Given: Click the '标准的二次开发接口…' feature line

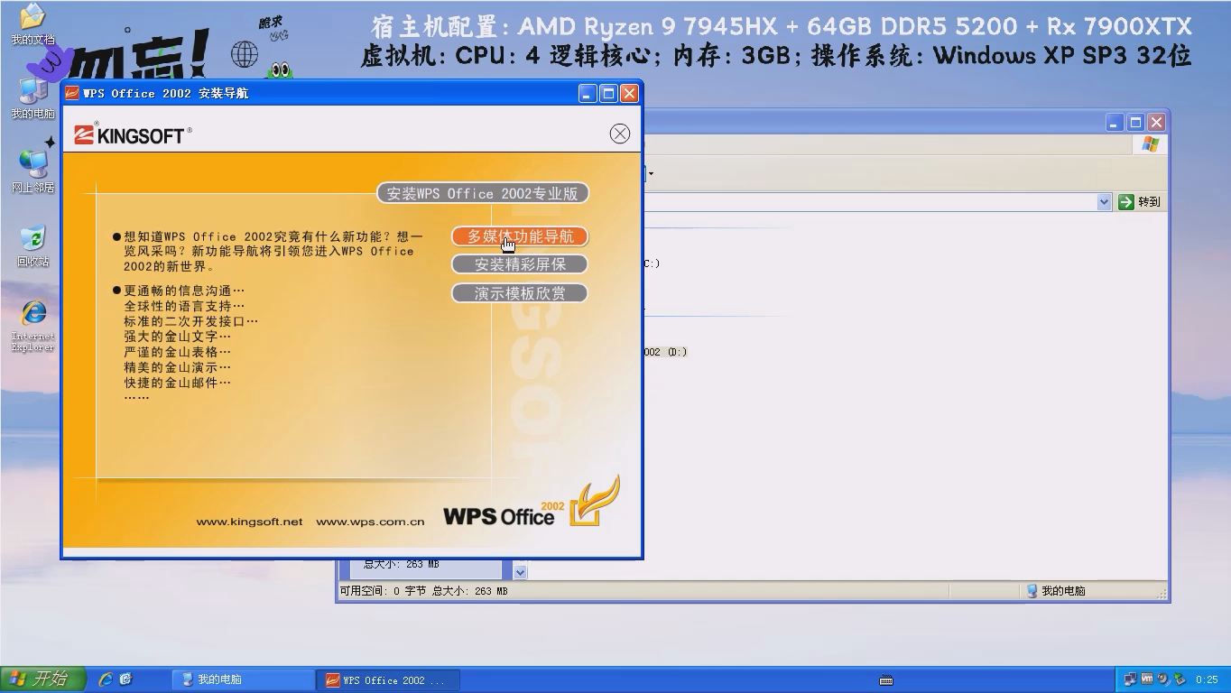Looking at the screenshot, I should [191, 321].
